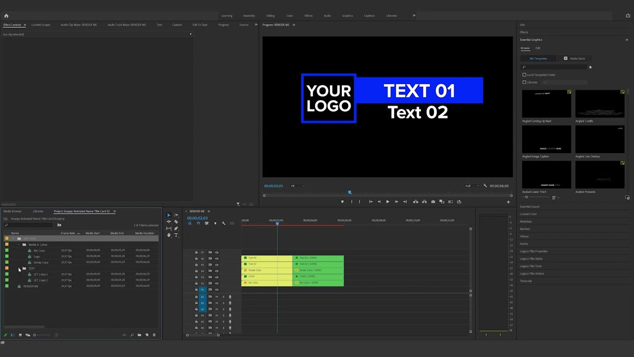Select the Hand tool
634x357 pixels.
click(x=168, y=235)
